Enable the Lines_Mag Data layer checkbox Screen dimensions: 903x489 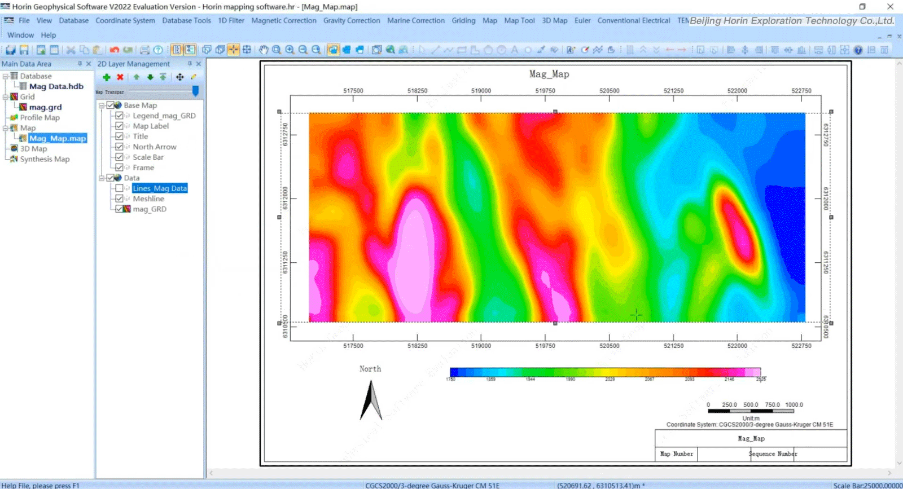[119, 188]
